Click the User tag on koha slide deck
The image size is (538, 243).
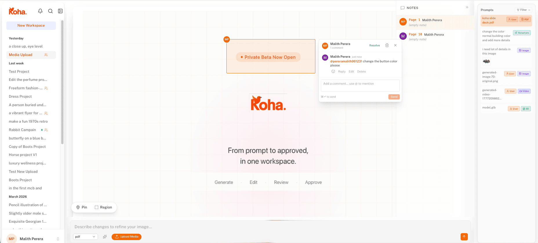coord(512,19)
